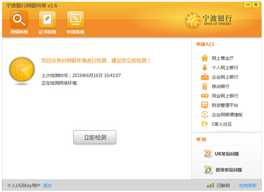Image resolution: width=264 pixels, height=192 pixels.
Task: Open the 网银体检 magnifier icon
Action: [19, 19]
